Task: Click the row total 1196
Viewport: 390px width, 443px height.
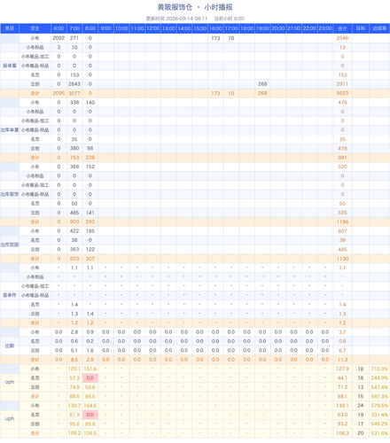Action: tap(342, 221)
